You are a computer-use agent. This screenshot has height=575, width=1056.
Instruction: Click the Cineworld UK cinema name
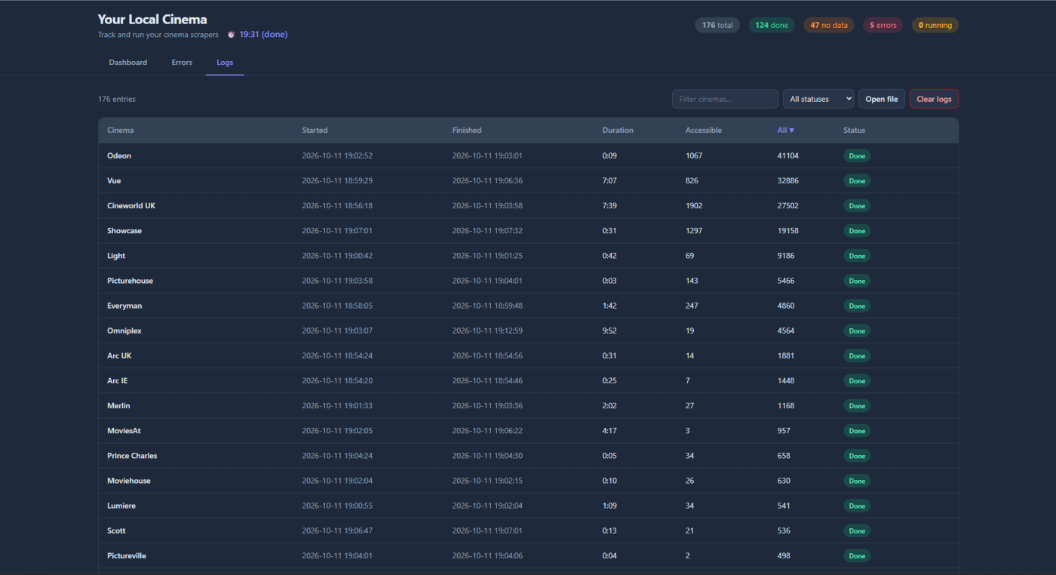coord(131,205)
